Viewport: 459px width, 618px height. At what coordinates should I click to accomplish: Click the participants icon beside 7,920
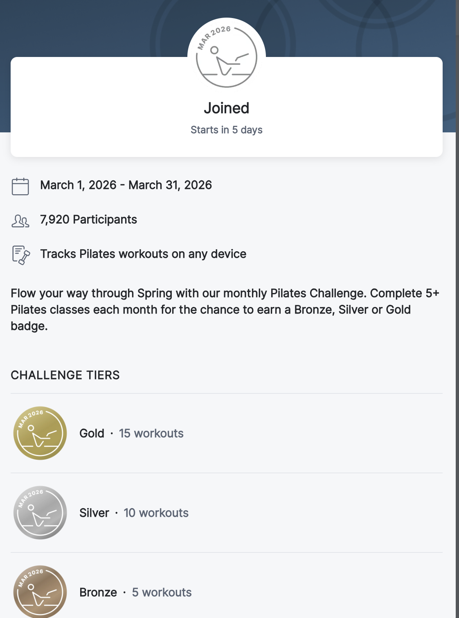(x=20, y=220)
